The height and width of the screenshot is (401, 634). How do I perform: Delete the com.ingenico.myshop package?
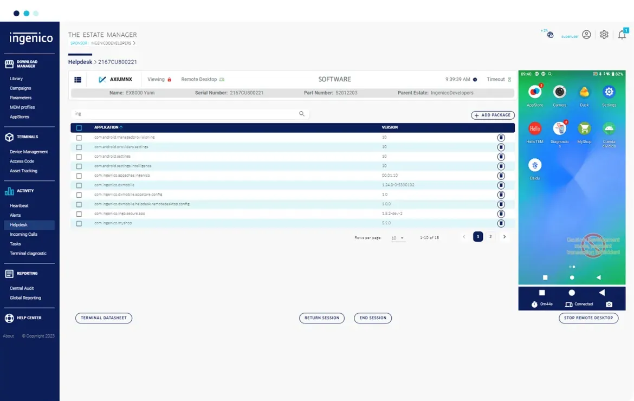501,223
